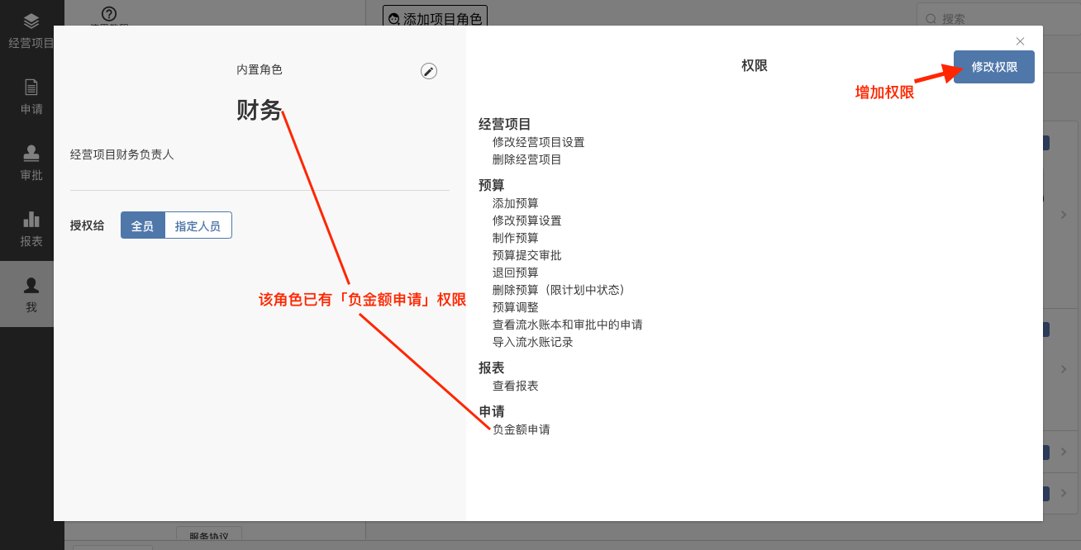This screenshot has height=550, width=1081.
Task: Click 添加项目角色 button behind dialog
Action: click(x=435, y=18)
